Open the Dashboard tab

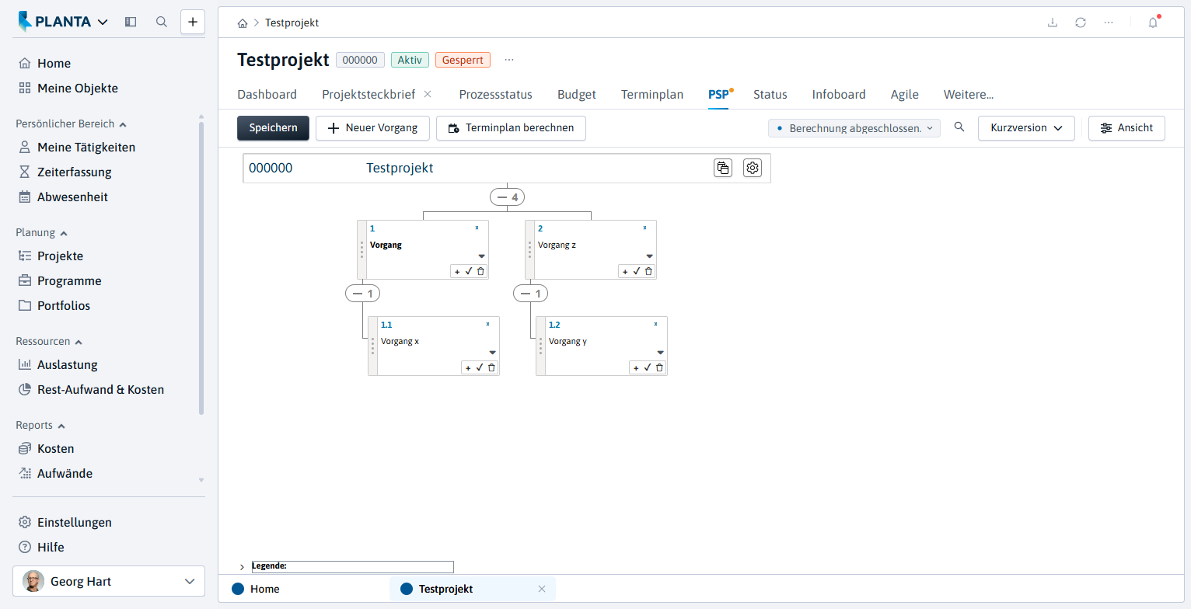tap(267, 95)
